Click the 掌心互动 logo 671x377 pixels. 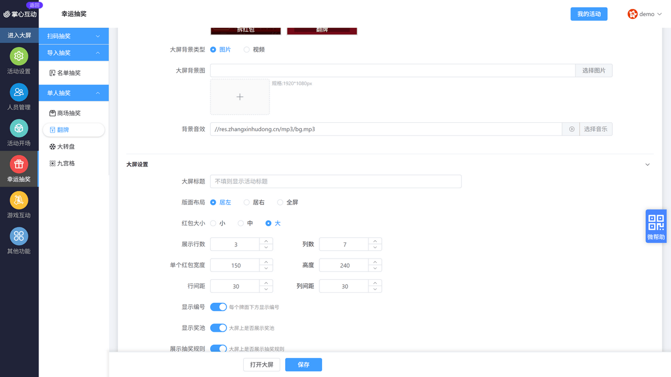(20, 14)
